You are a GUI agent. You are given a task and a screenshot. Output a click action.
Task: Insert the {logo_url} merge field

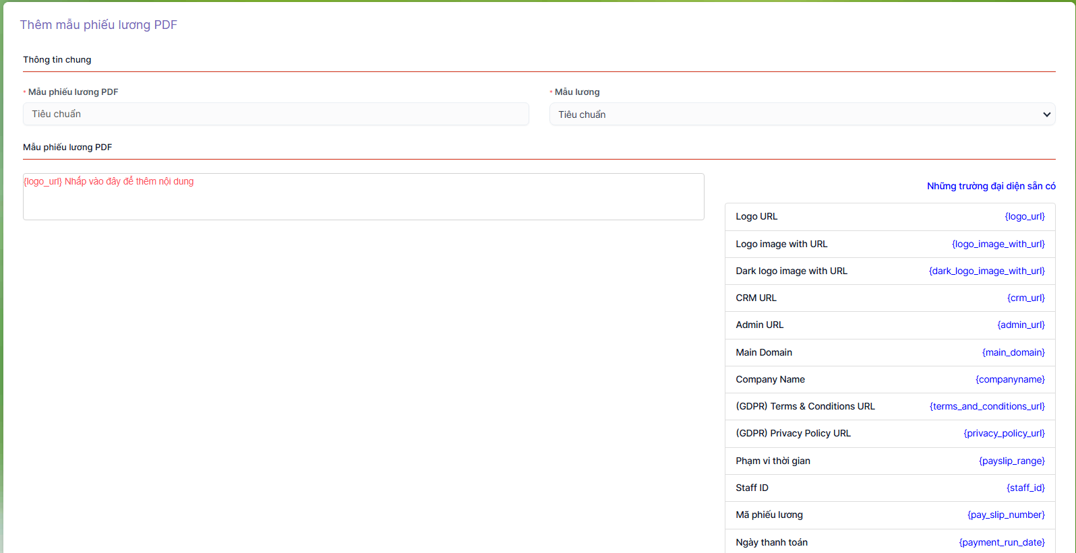point(1024,217)
